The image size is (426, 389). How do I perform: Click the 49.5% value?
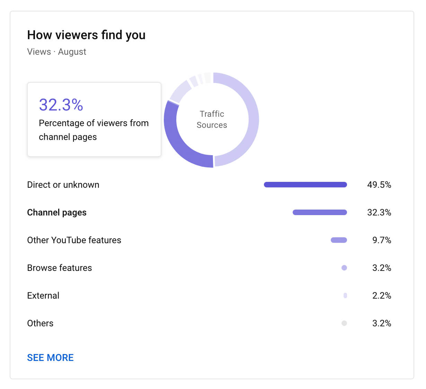(x=379, y=185)
